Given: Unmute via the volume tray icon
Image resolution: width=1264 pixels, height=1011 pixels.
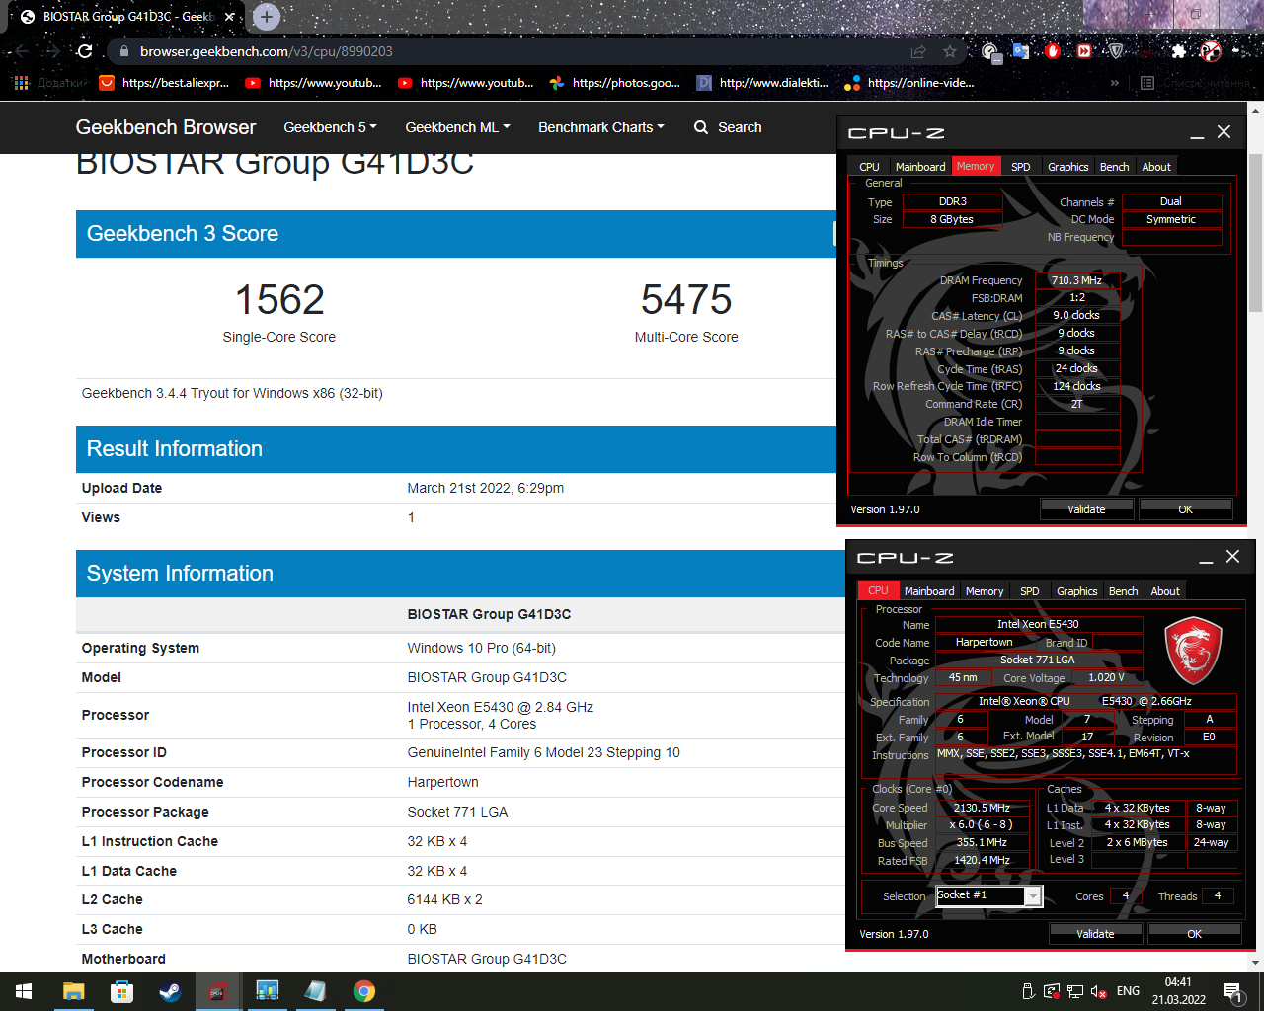Looking at the screenshot, I should (1098, 991).
